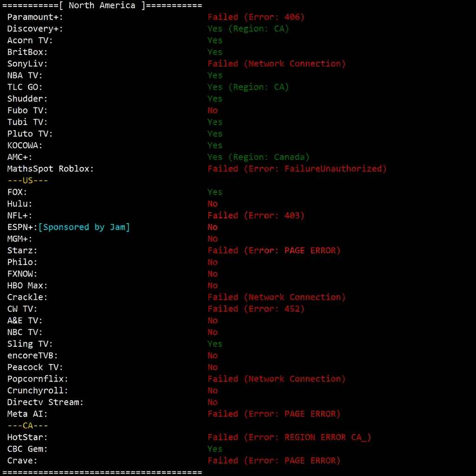Click the Hulu No status
The height and width of the screenshot is (476, 476).
point(212,204)
